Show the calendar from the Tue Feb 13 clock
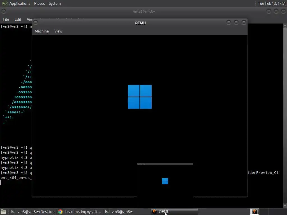This screenshot has height=215, width=287. coord(271,3)
